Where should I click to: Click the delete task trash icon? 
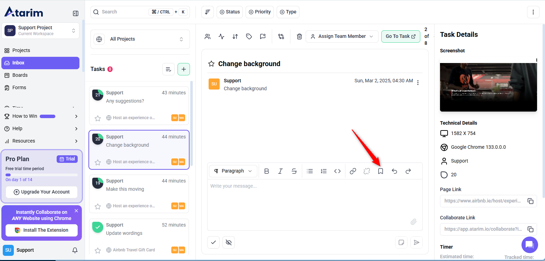(x=299, y=36)
